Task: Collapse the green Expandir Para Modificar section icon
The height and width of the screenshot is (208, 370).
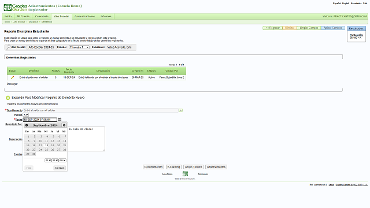Action: pyautogui.click(x=8, y=98)
